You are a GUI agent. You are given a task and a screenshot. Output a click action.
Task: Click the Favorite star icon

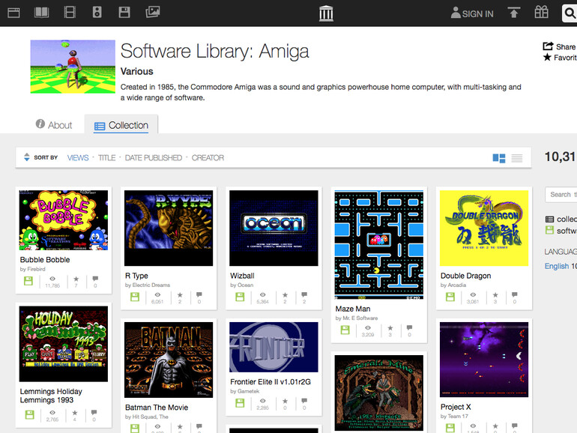click(548, 57)
